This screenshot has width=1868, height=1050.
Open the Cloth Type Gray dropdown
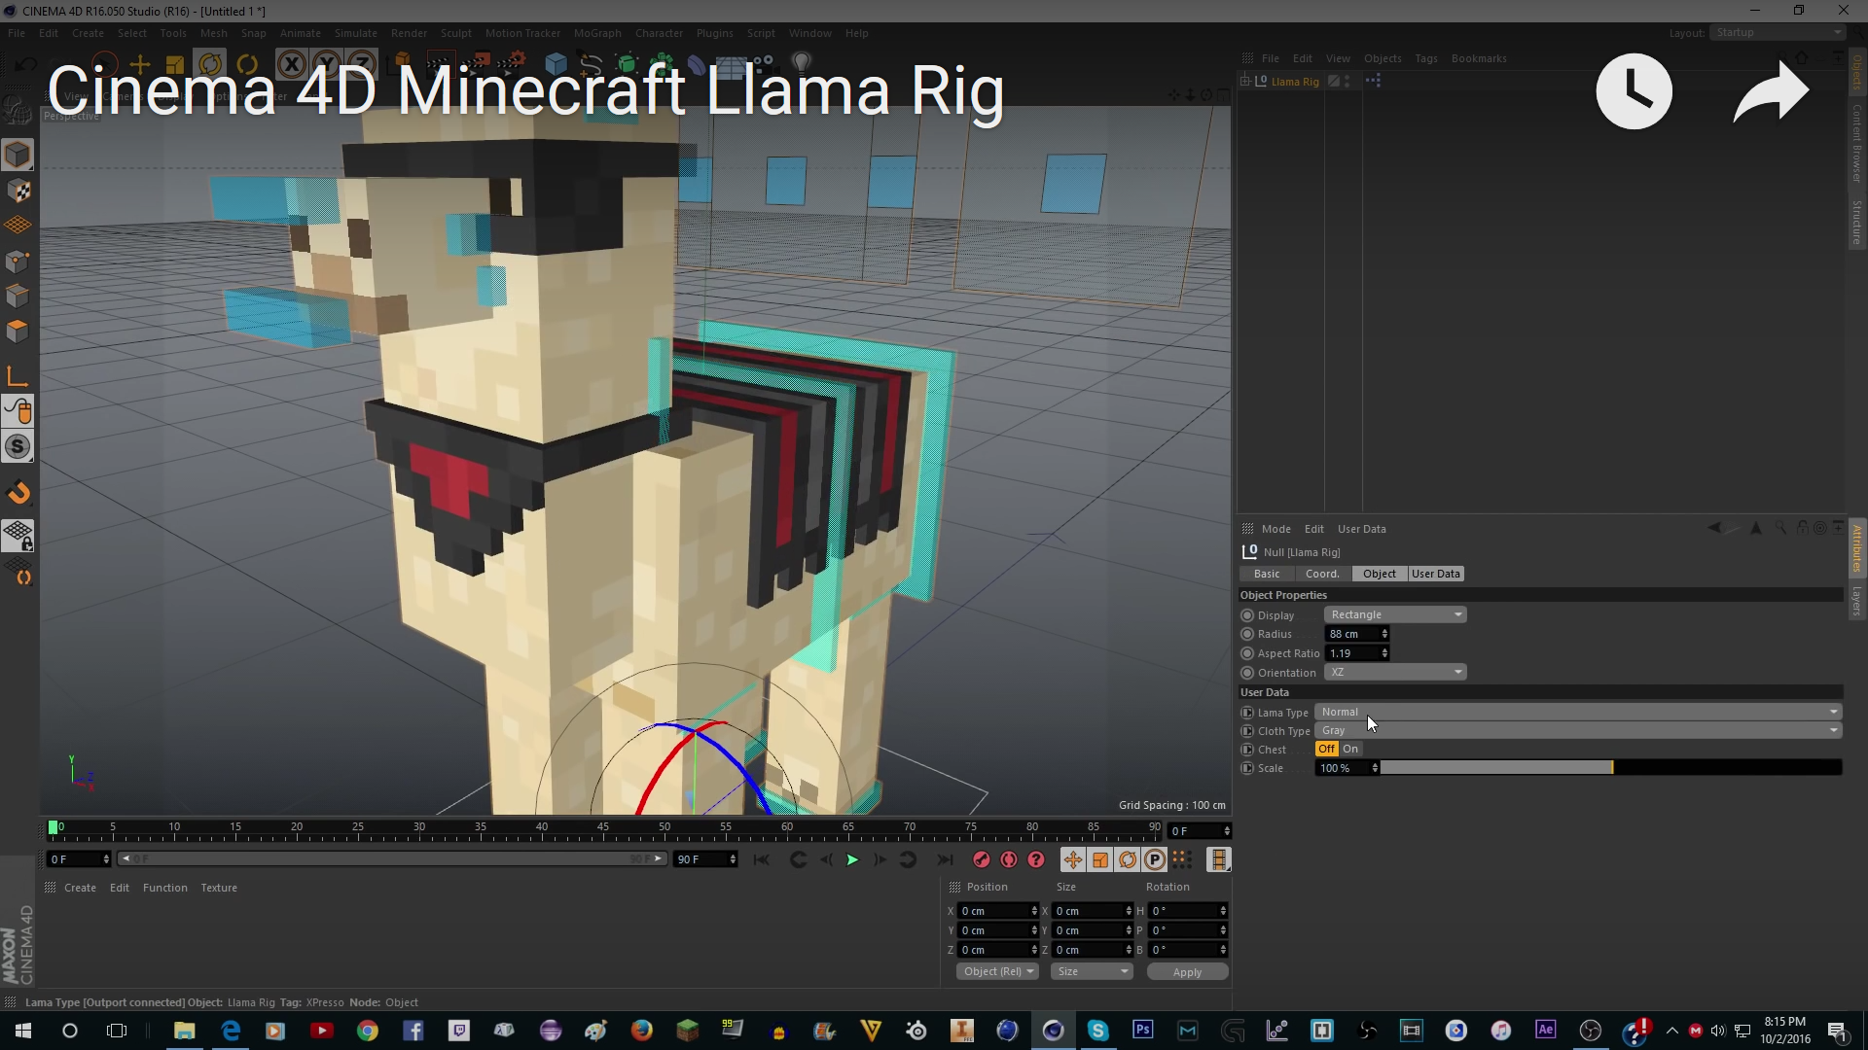click(x=1578, y=730)
